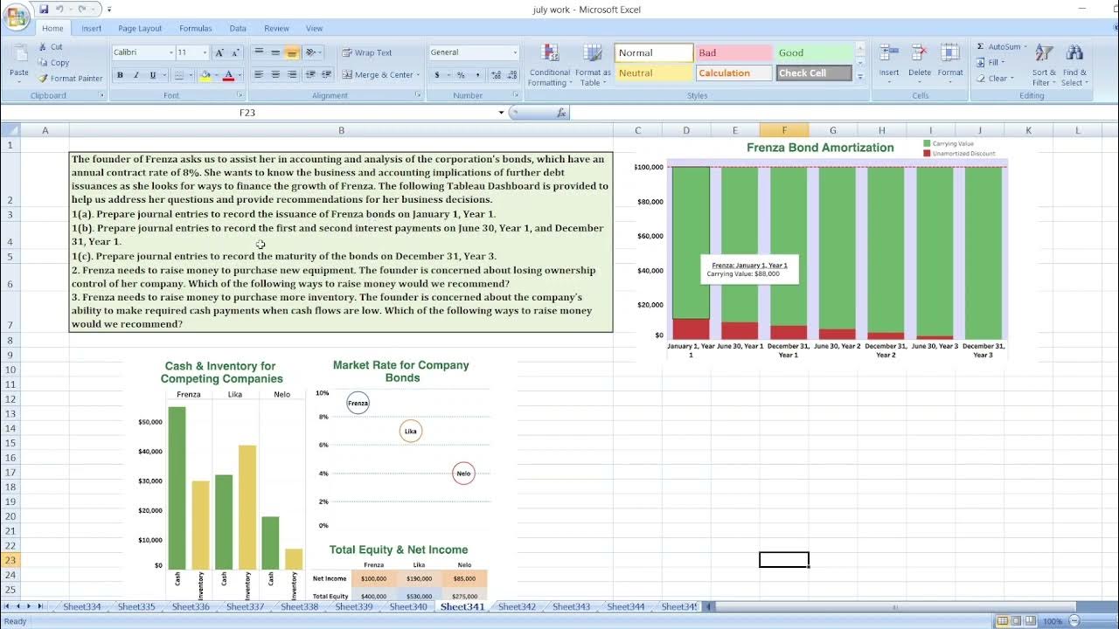1119x629 pixels.
Task: Open Find & Select menu
Action: point(1074,66)
